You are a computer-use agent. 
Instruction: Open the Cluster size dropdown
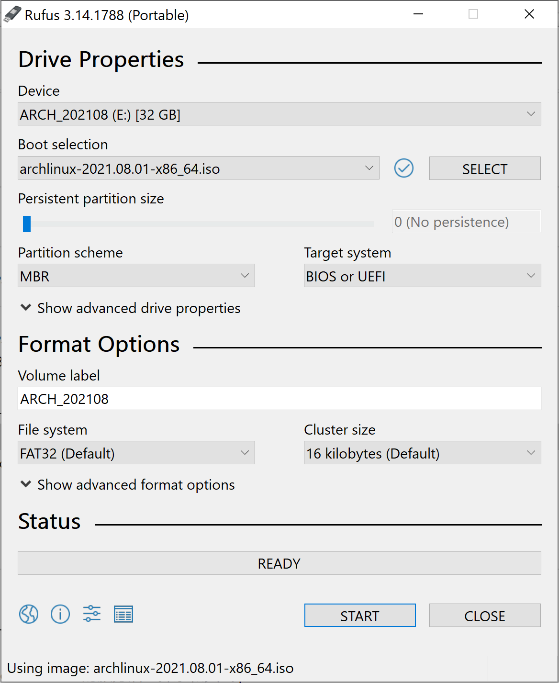tap(422, 453)
